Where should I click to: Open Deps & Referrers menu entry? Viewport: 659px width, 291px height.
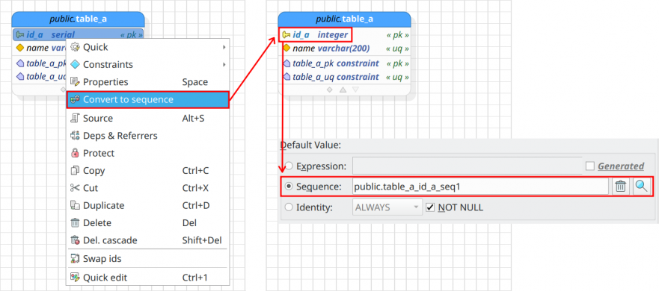pyautogui.click(x=148, y=136)
